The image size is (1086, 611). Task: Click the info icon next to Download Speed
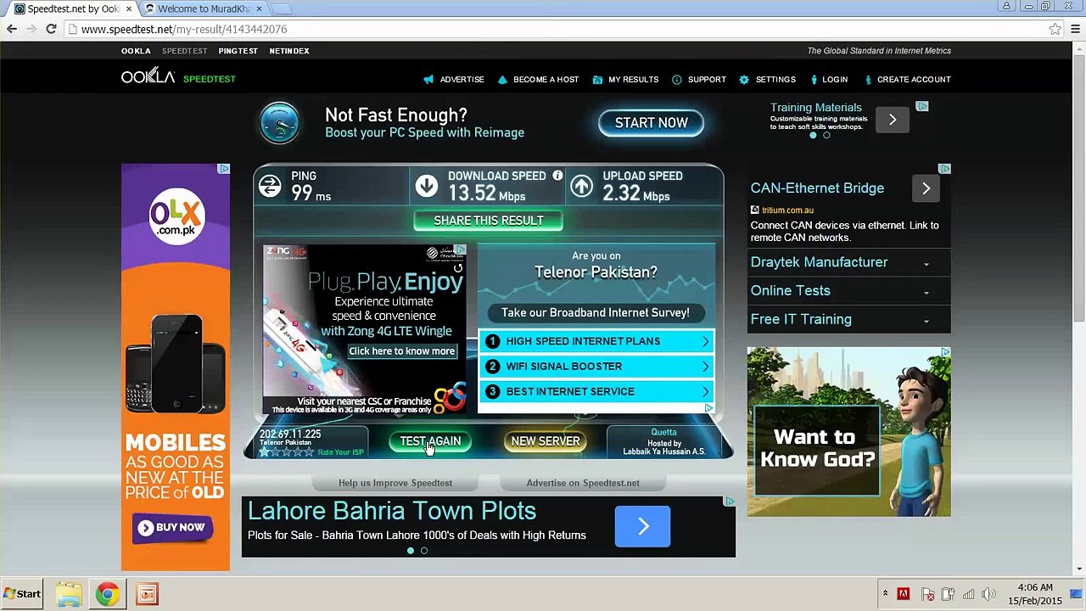557,176
